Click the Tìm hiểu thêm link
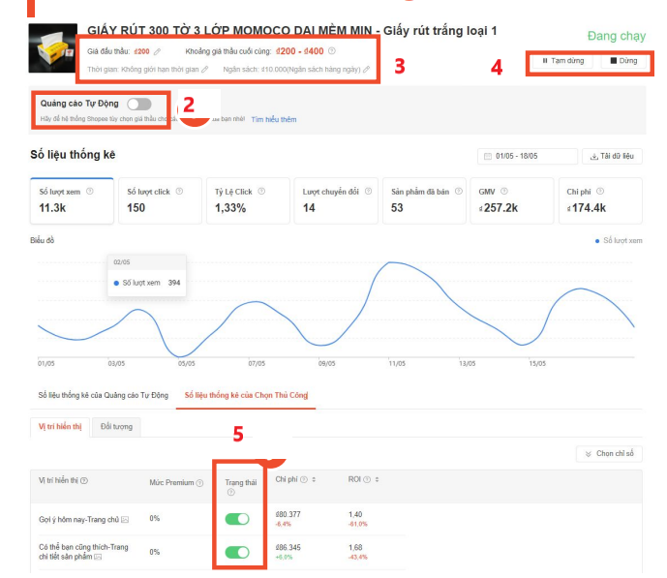667x578 pixels. tap(274, 120)
